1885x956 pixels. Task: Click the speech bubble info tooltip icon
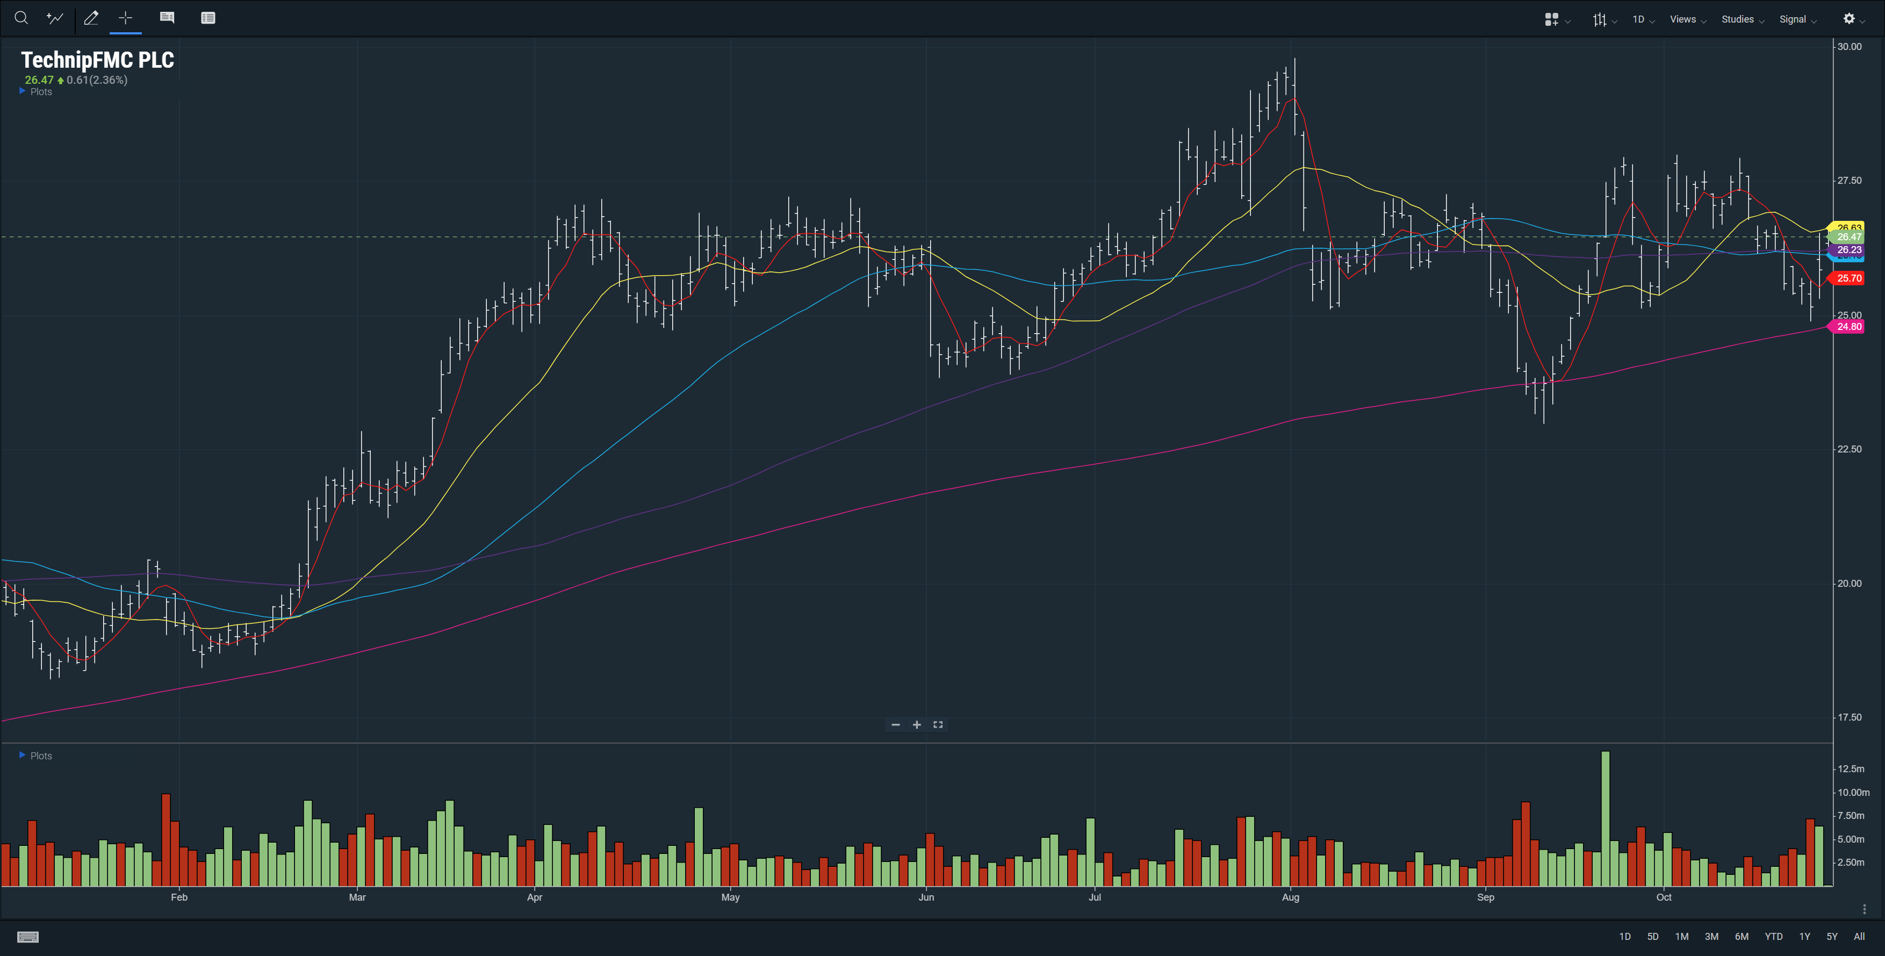tap(167, 18)
